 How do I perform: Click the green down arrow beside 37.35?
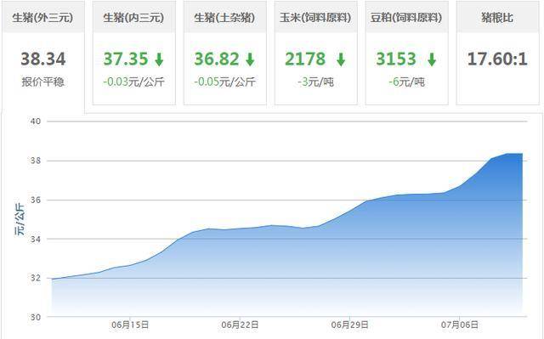click(159, 59)
